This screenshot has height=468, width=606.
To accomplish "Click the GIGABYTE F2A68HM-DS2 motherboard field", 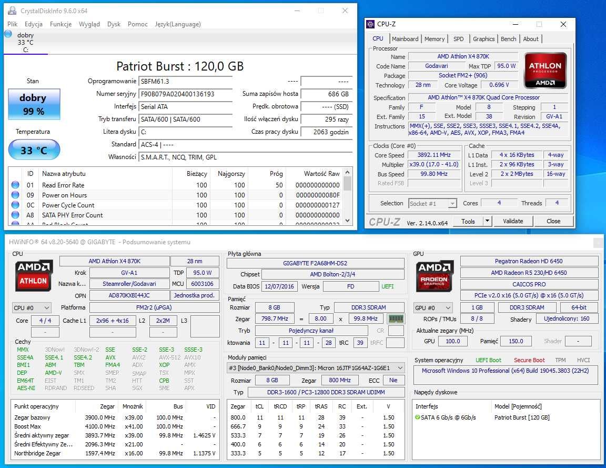I will coord(316,263).
